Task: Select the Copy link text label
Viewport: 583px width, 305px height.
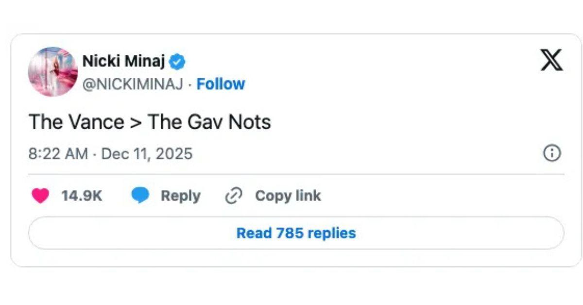Action: [288, 195]
